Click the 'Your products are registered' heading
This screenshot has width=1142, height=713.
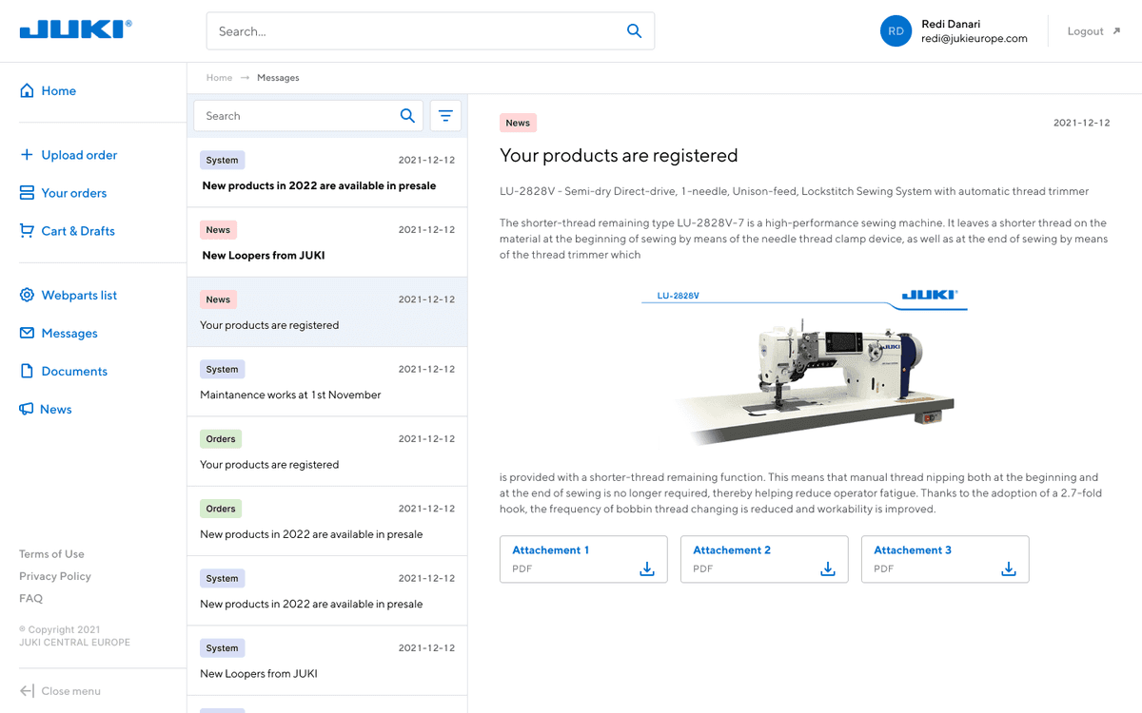619,155
